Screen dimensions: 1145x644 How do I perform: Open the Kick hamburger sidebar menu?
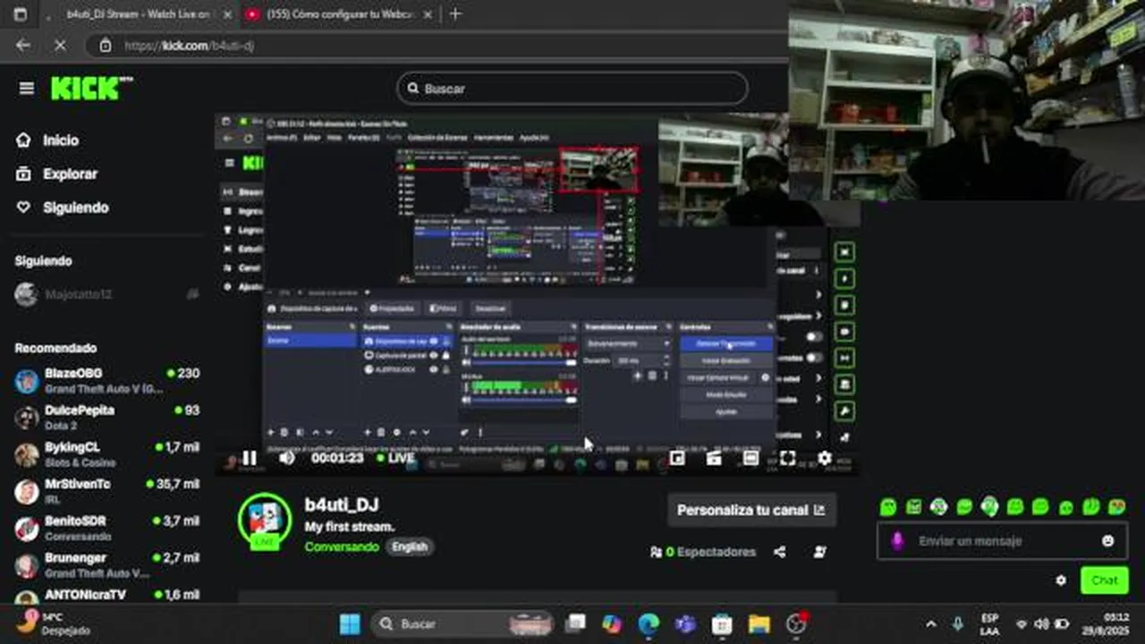point(27,89)
